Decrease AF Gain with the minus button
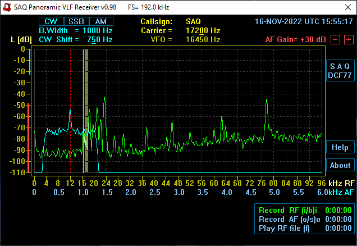The image size is (357, 246). coord(335,40)
